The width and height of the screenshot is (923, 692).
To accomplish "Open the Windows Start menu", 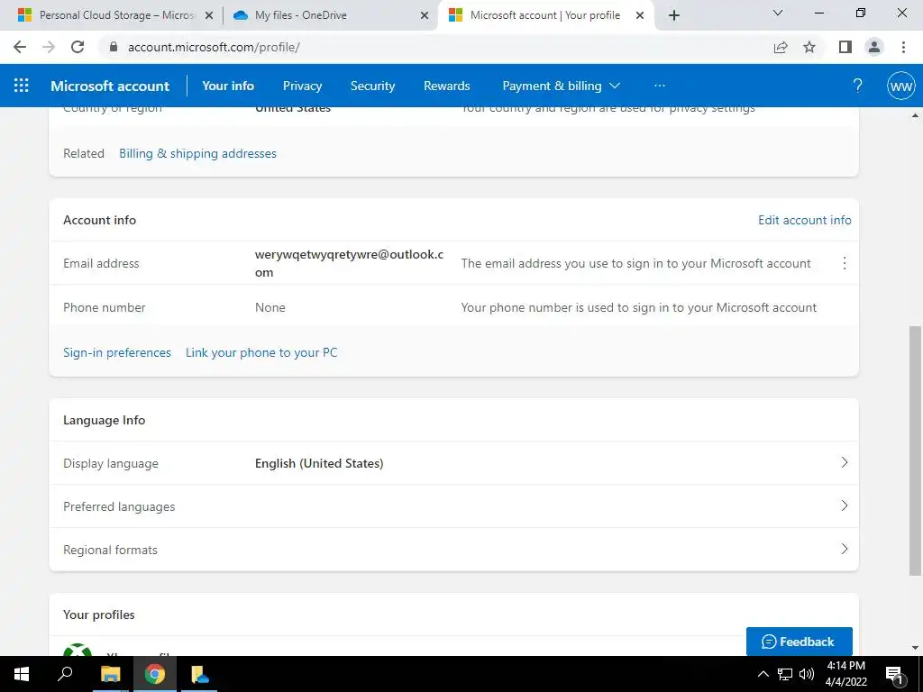I will (22, 674).
